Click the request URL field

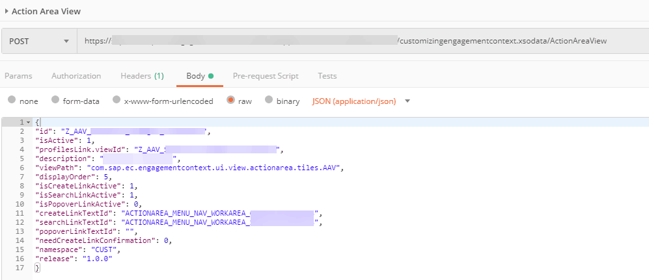tap(363, 41)
